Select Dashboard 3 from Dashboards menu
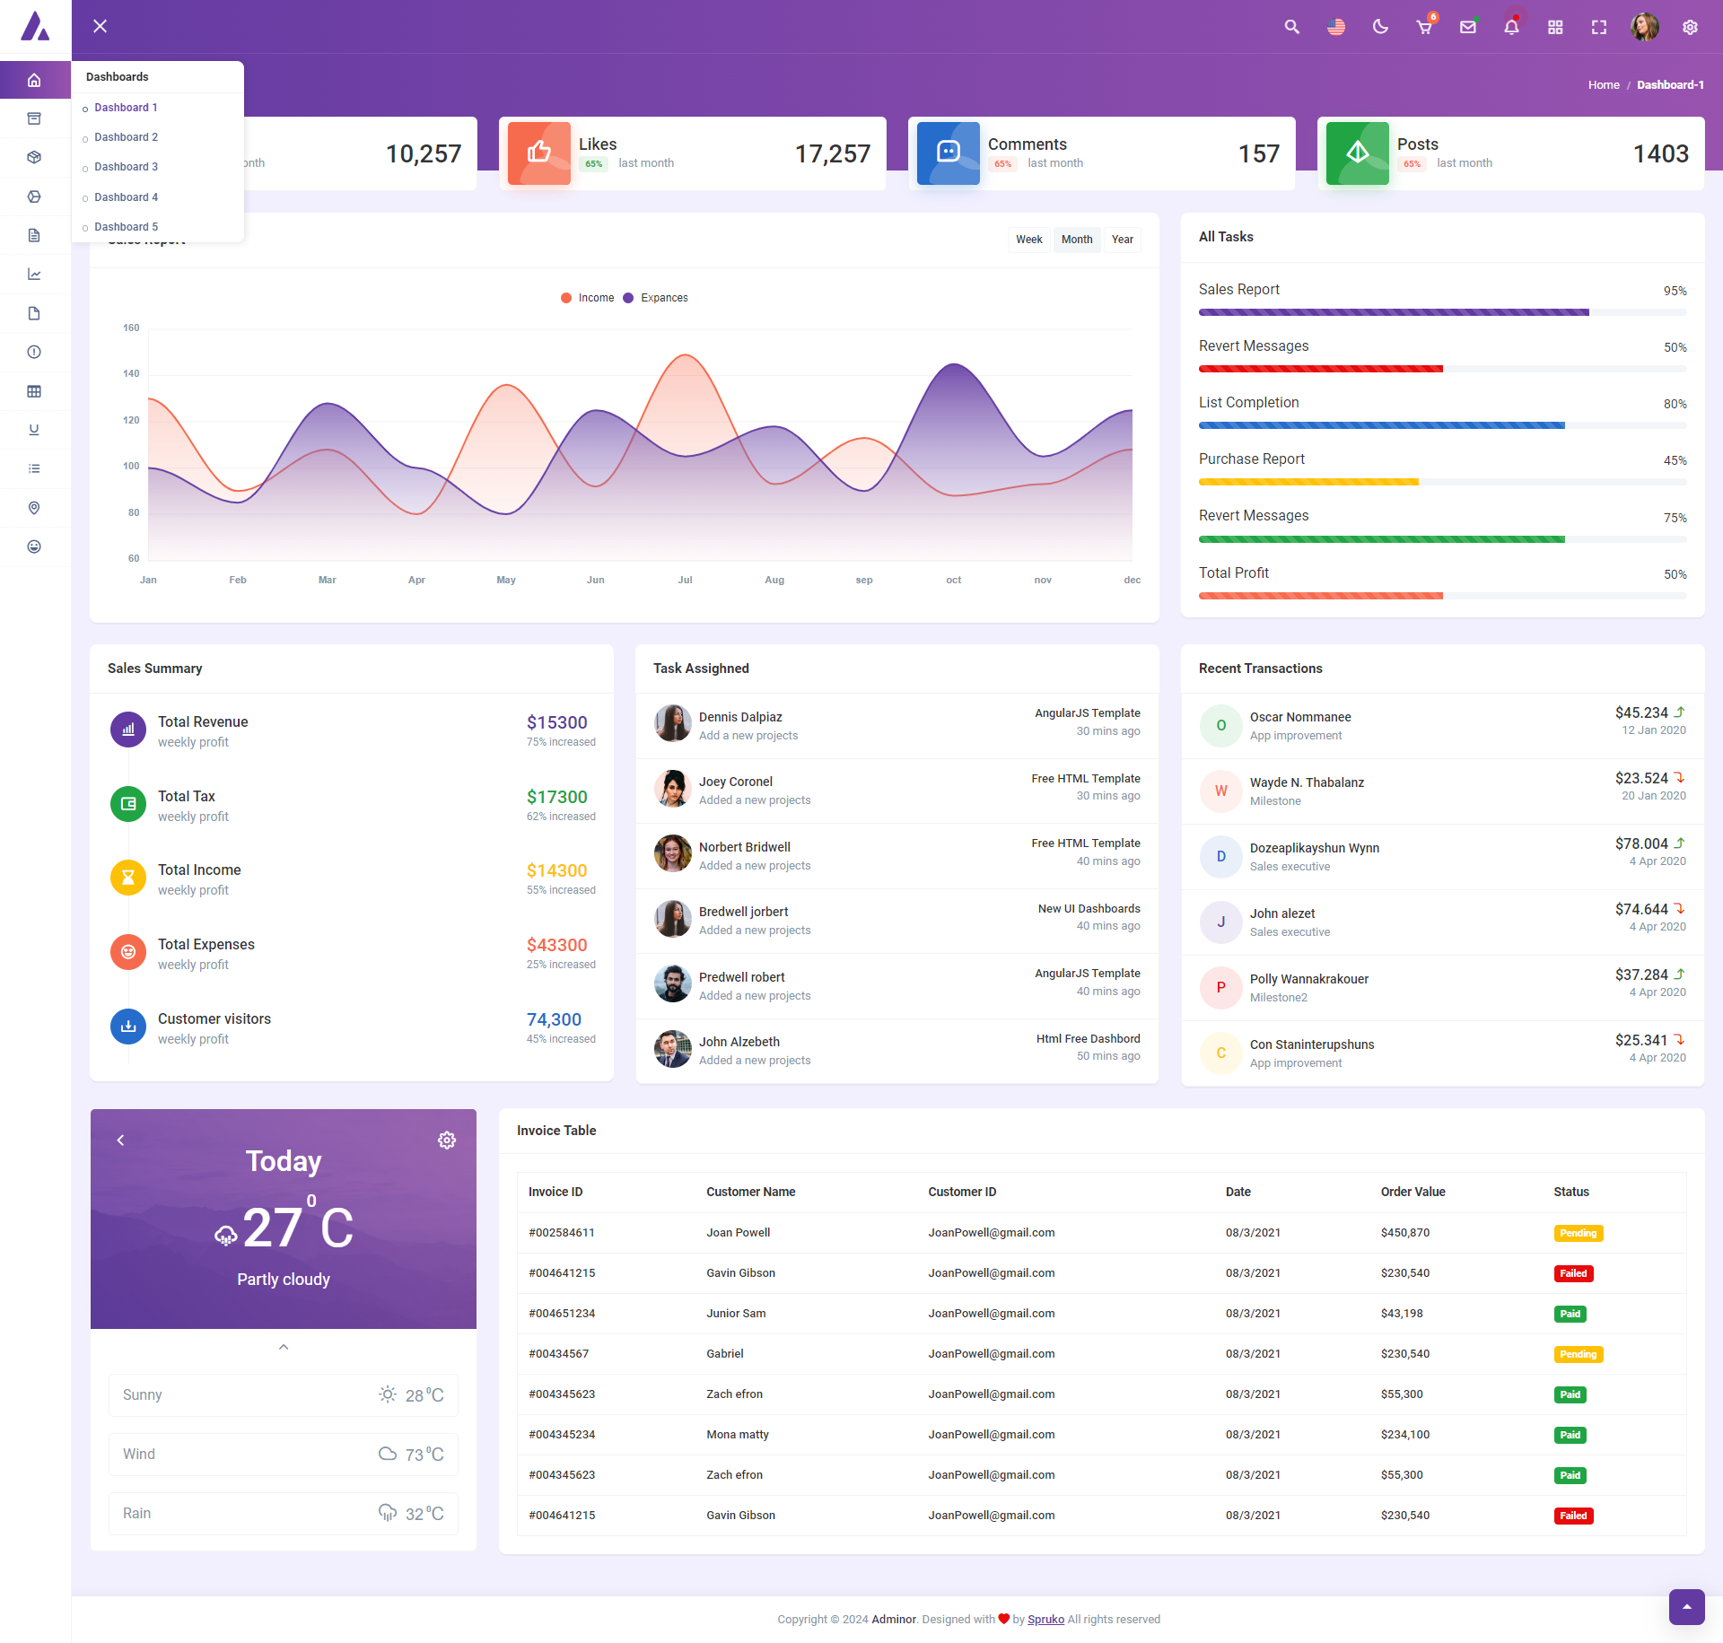 126,167
